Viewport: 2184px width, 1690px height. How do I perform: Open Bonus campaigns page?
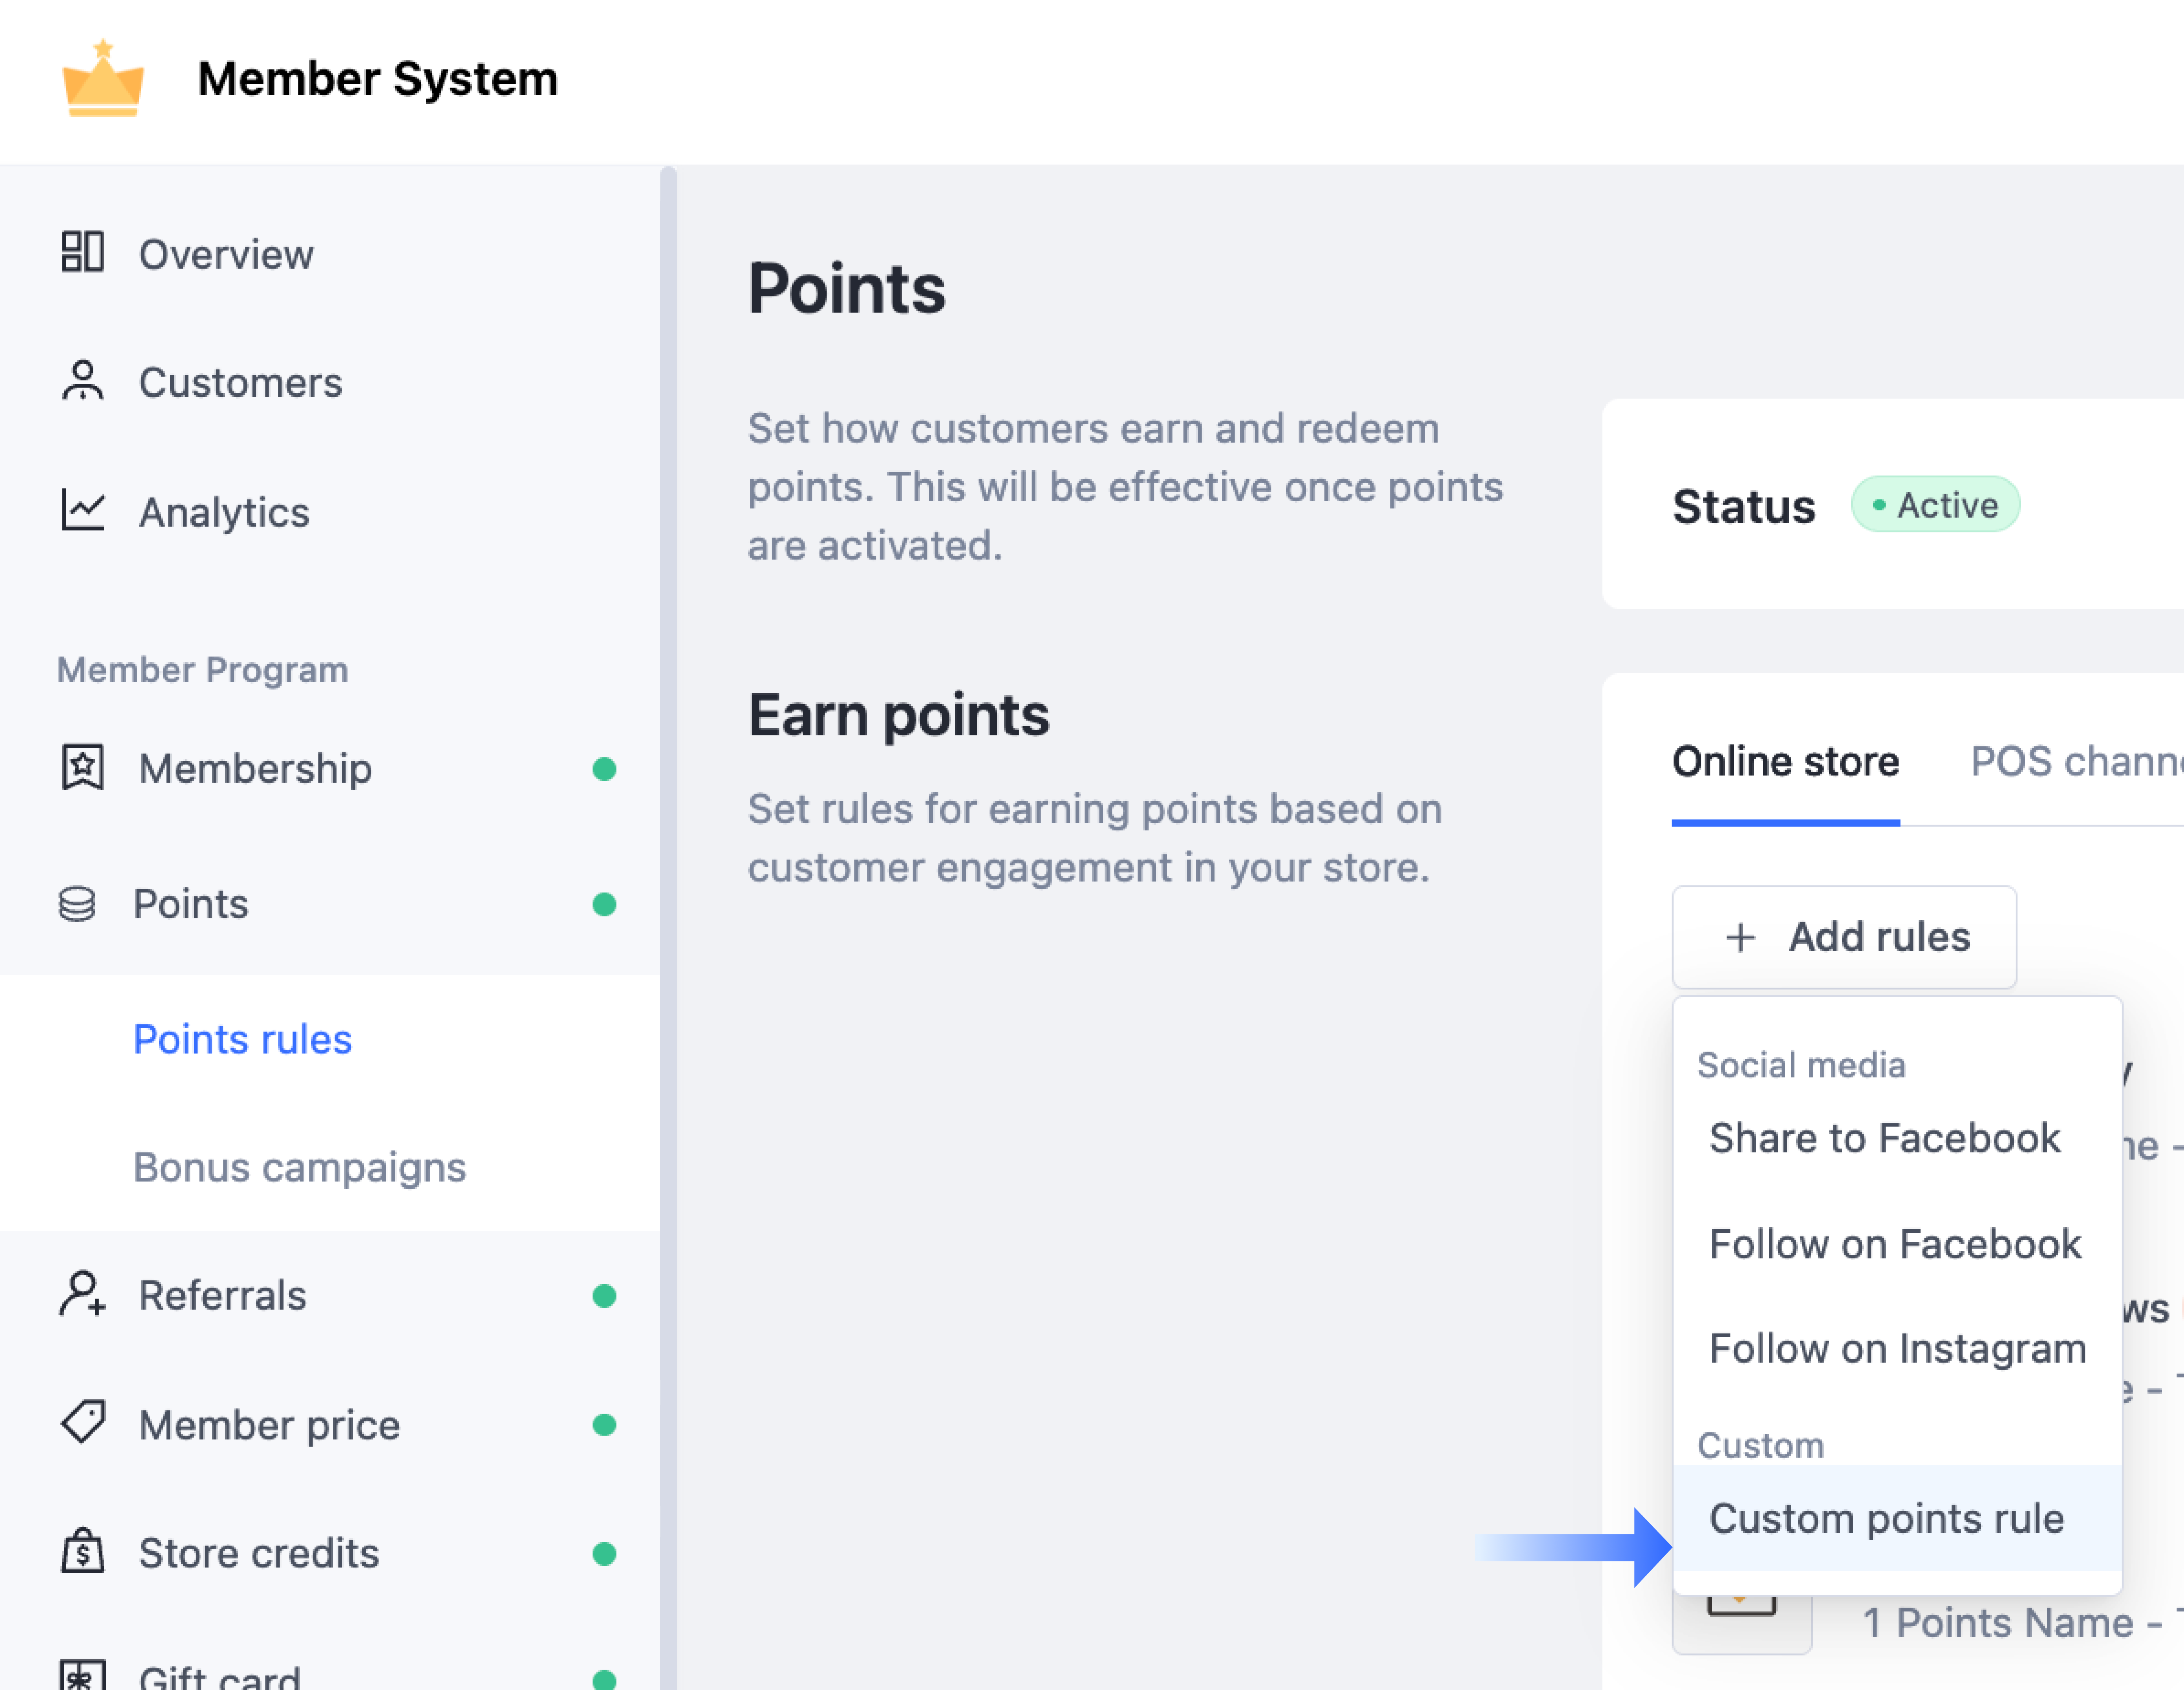pyautogui.click(x=299, y=1167)
